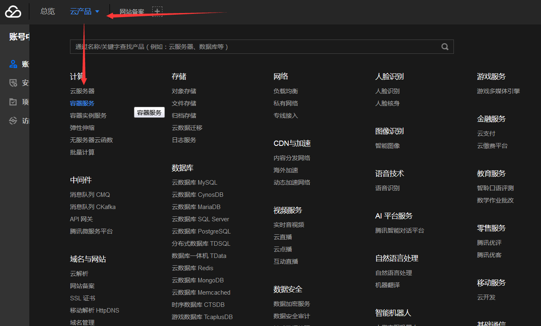Viewport: 541px width, 326px height.
Task: Open 对象存储
Action: (x=184, y=91)
